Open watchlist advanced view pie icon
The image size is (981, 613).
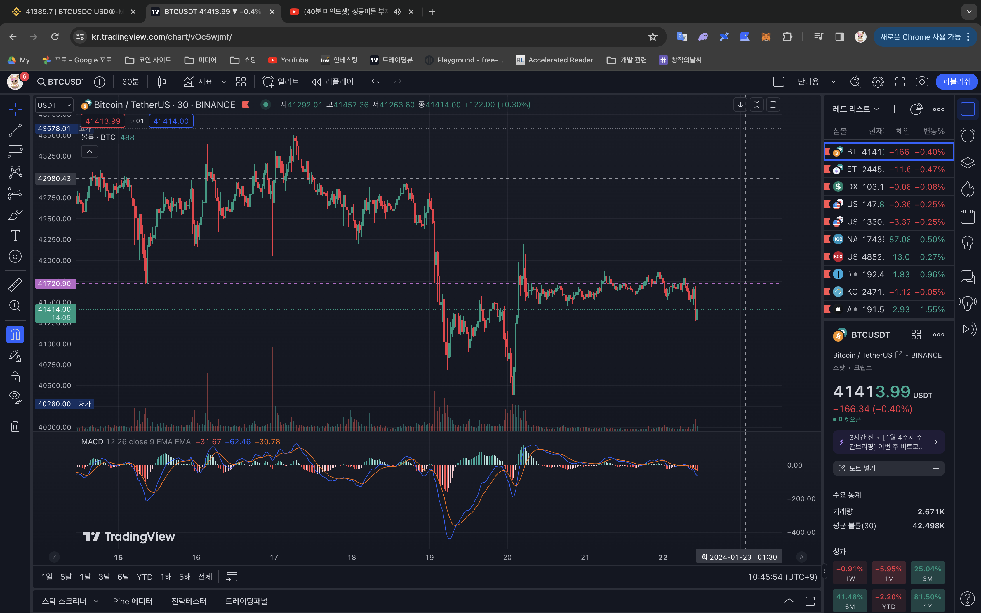[x=916, y=109]
